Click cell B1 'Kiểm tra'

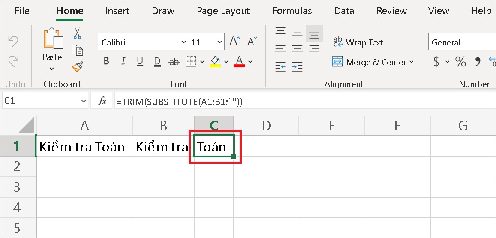(x=163, y=146)
